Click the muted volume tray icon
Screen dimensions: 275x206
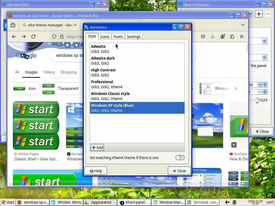pyautogui.click(x=227, y=202)
